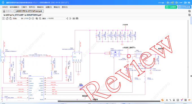Find previous match using left triangle icon
The image size is (192, 104).
click(x=67, y=18)
